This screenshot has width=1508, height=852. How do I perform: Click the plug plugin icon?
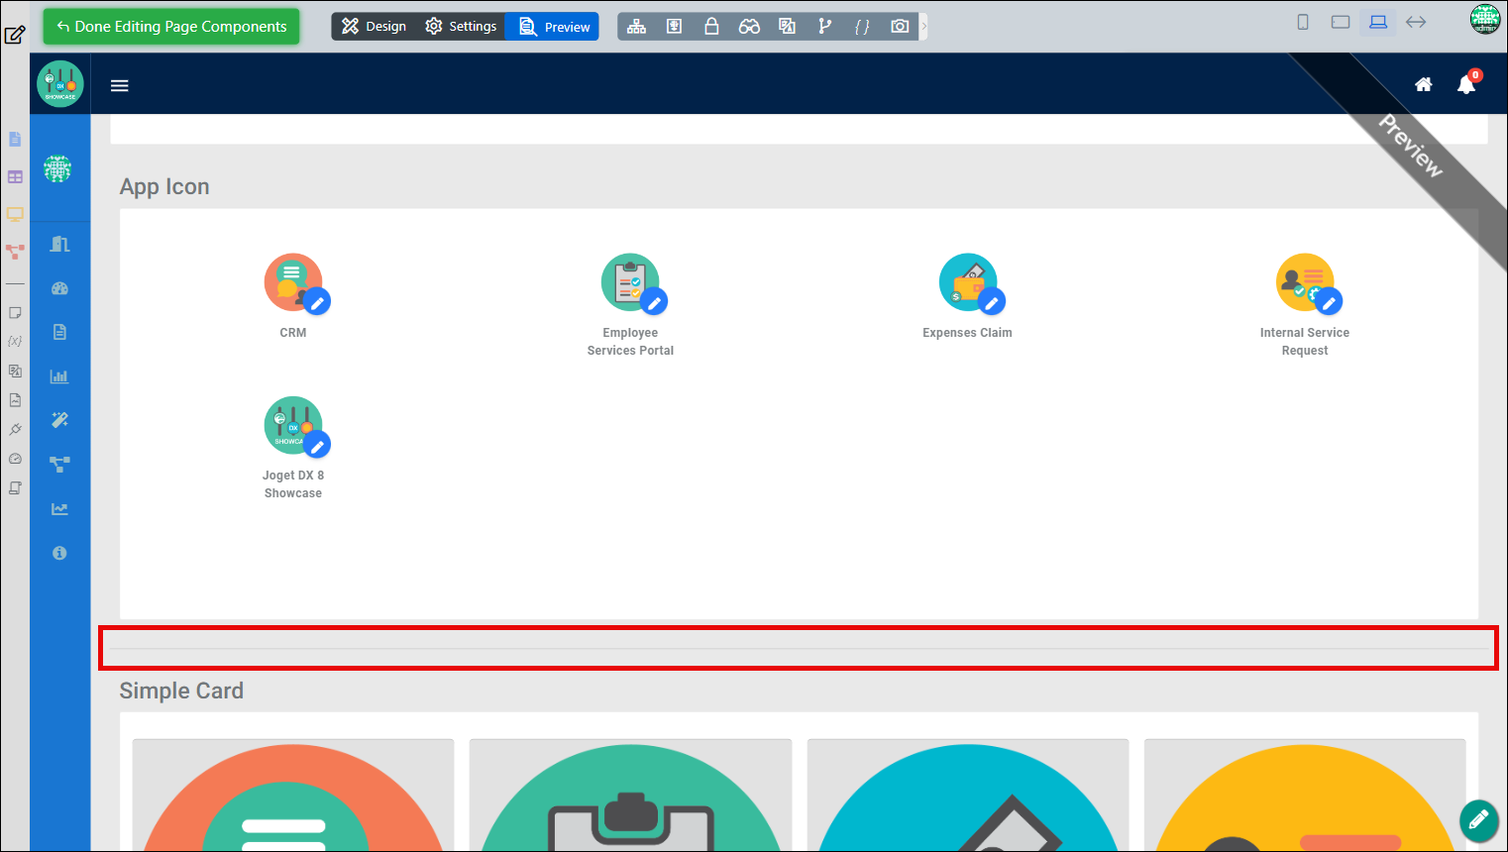15,430
